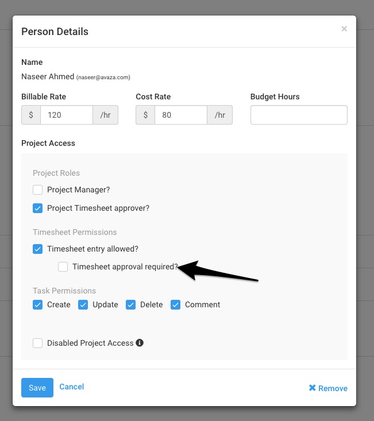374x421 pixels.
Task: Check the Project Manager checkbox
Action: coord(37,190)
